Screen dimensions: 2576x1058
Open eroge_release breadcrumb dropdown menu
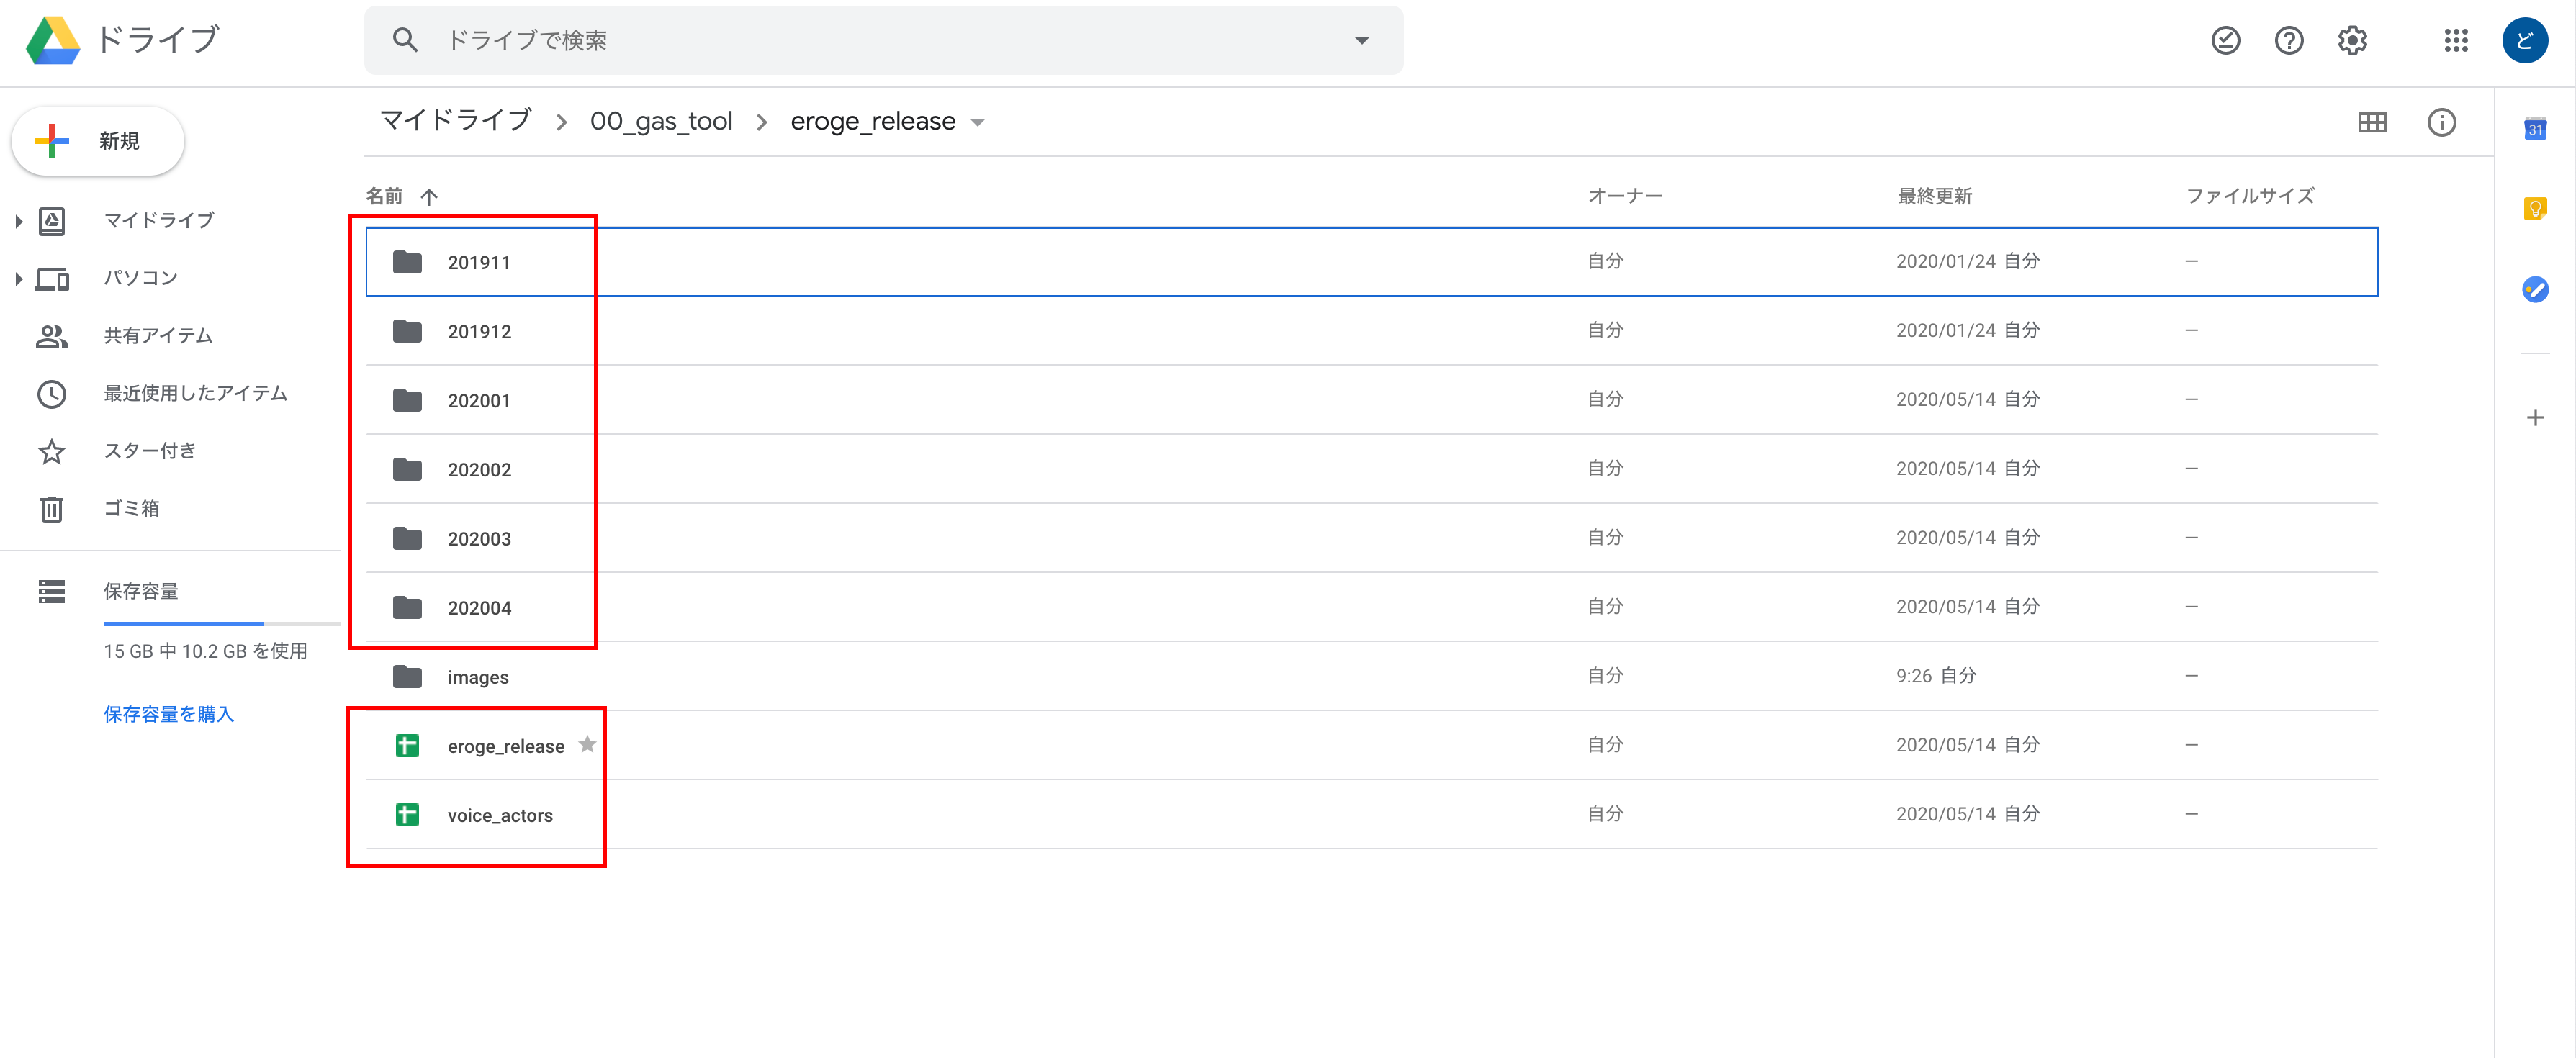pyautogui.click(x=978, y=123)
